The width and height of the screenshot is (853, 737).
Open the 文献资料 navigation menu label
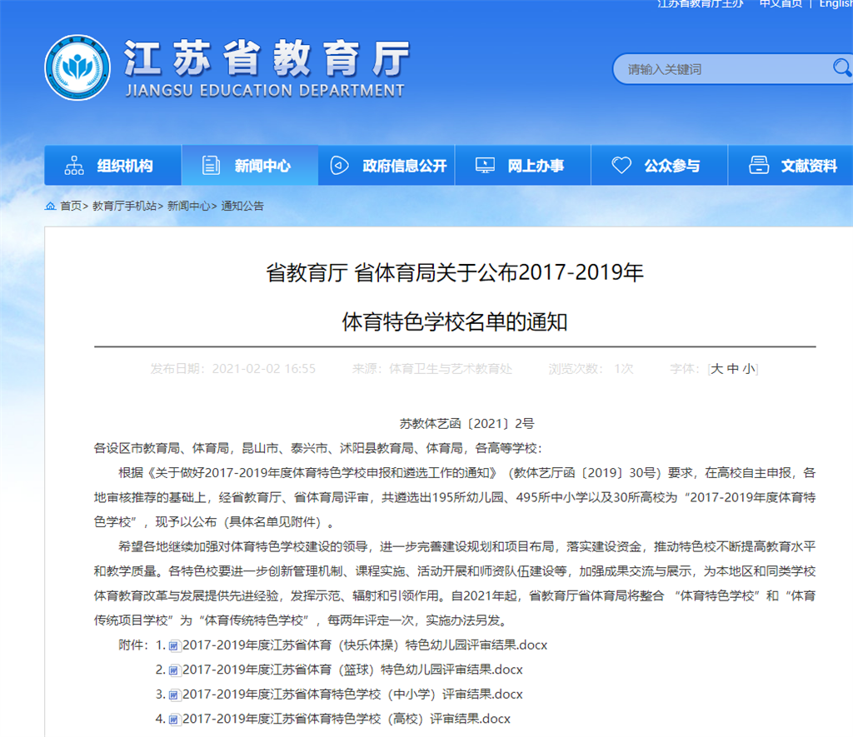810,166
